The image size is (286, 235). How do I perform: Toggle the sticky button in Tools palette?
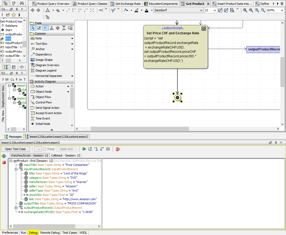[x=45, y=28]
